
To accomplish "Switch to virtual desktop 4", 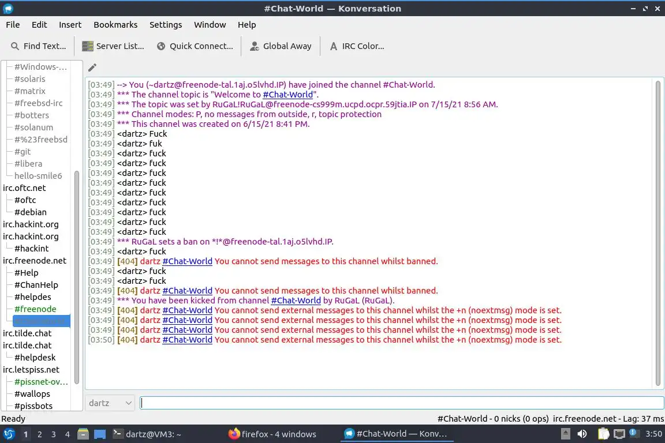I will tap(67, 434).
